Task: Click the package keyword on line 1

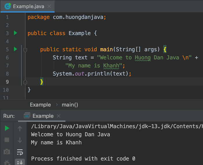Action: tap(39, 17)
